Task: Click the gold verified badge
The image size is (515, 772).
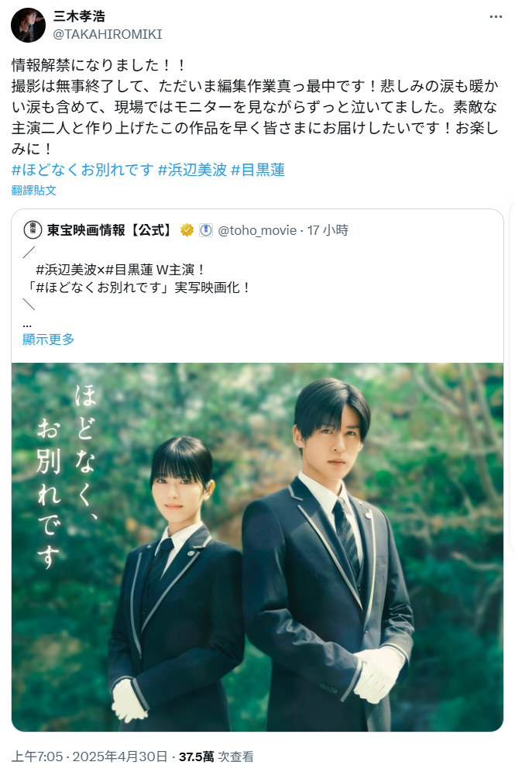Action: coord(187,230)
